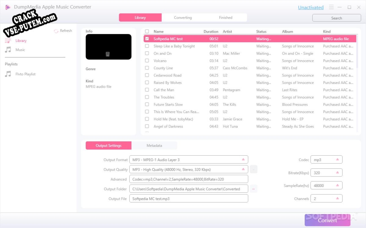Select the Music note sidebar icon

point(8,50)
